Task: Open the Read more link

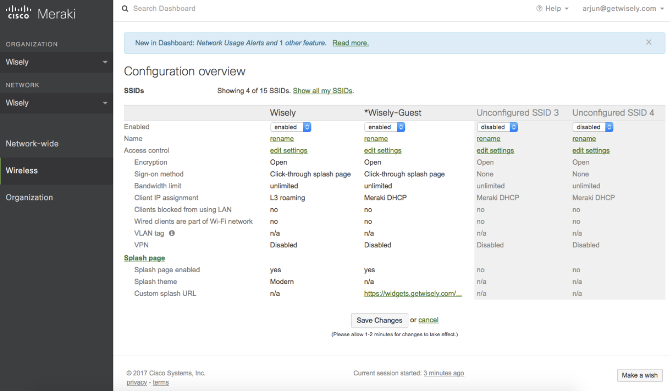Action: 351,43
